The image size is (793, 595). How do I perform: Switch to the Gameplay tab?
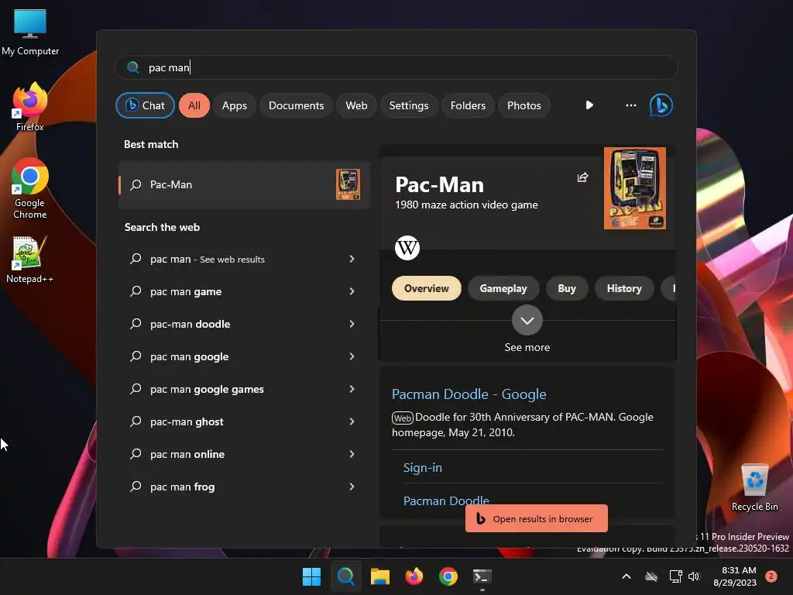(x=503, y=288)
